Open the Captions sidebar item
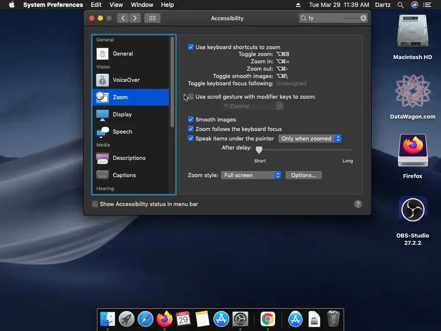This screenshot has height=331, width=441. click(131, 175)
